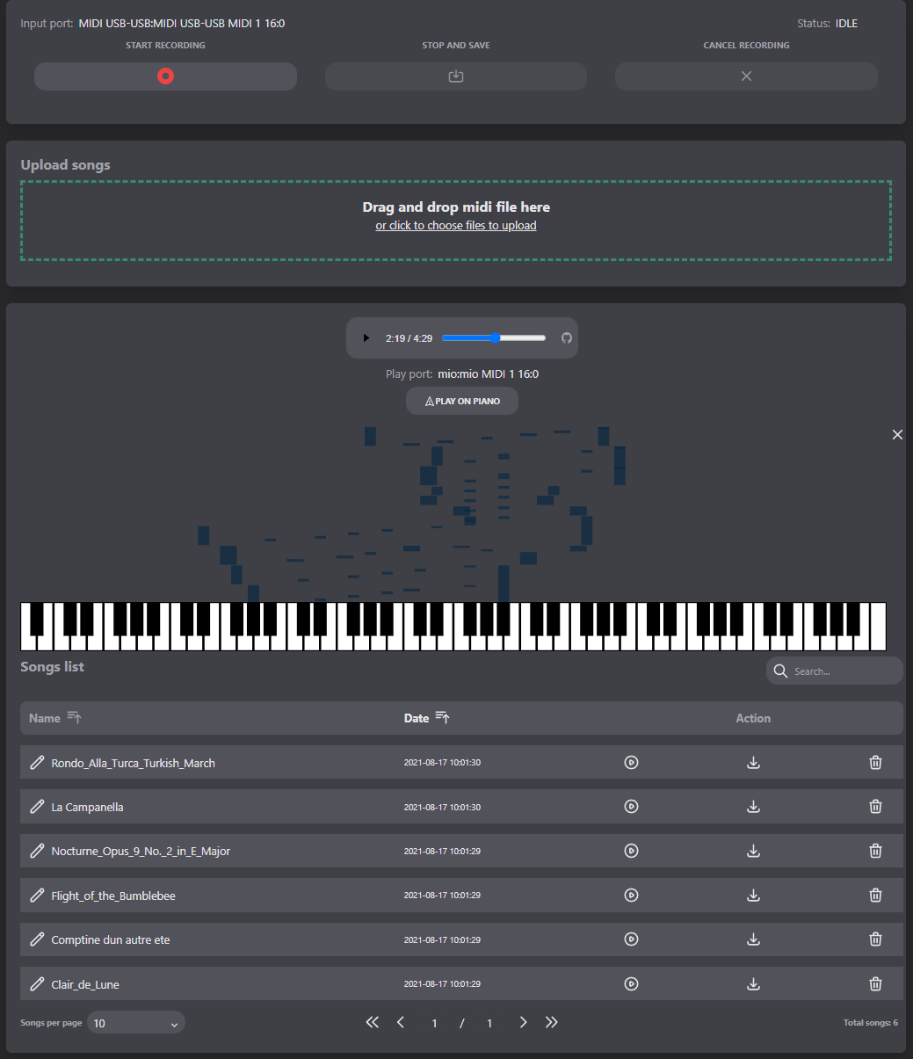
Task: Rename Comptine dun autre ete
Action: pos(37,939)
